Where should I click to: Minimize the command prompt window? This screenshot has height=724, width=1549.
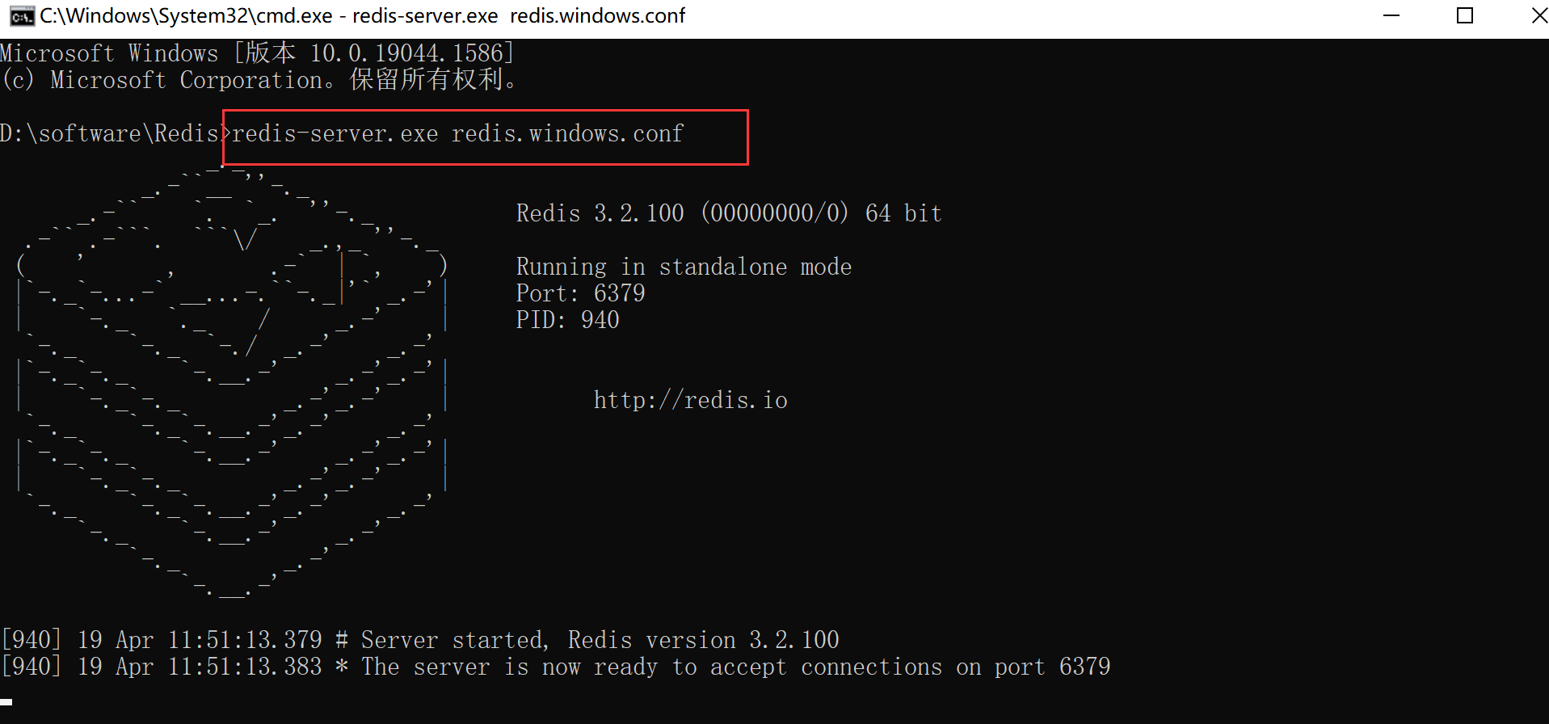[1391, 15]
